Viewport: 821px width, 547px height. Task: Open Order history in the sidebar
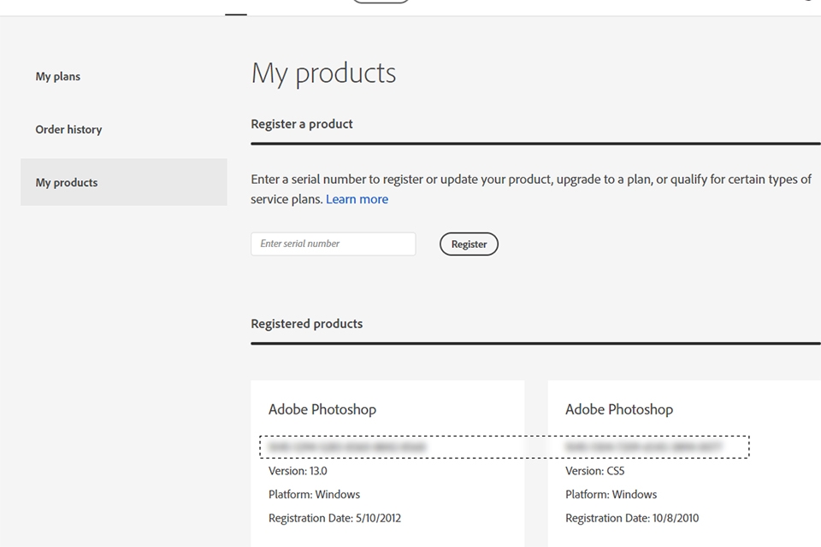click(x=68, y=129)
